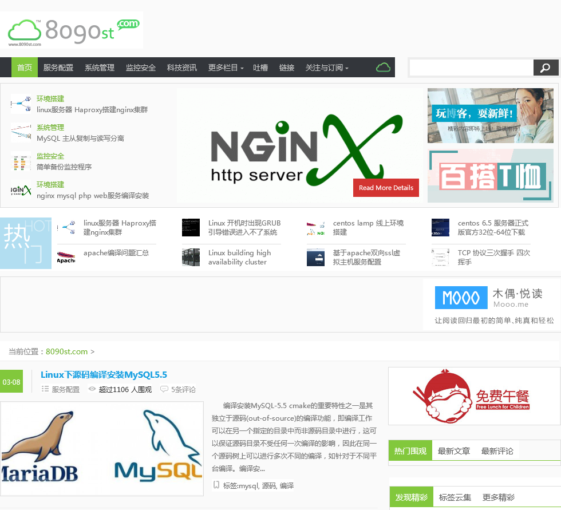Open the 监控安全 menu item

coord(141,68)
